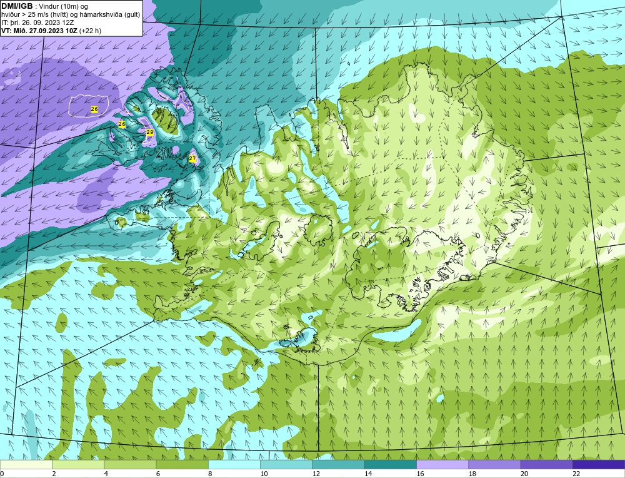Click the legend scale number 20

(524, 474)
